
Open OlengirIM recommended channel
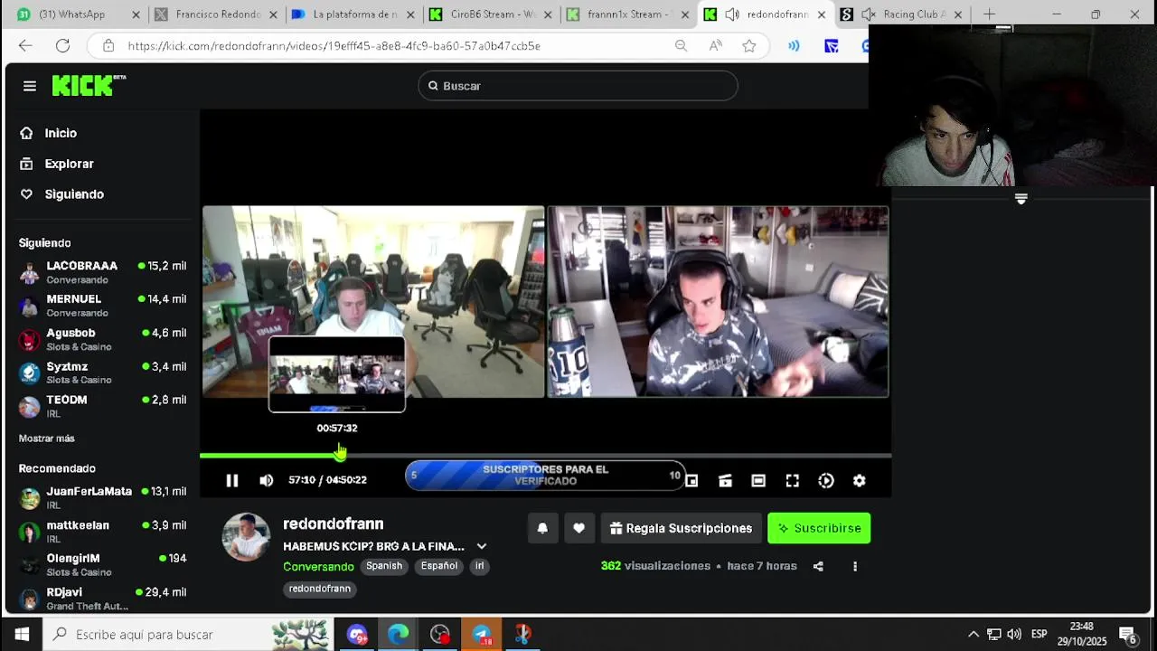pos(102,565)
